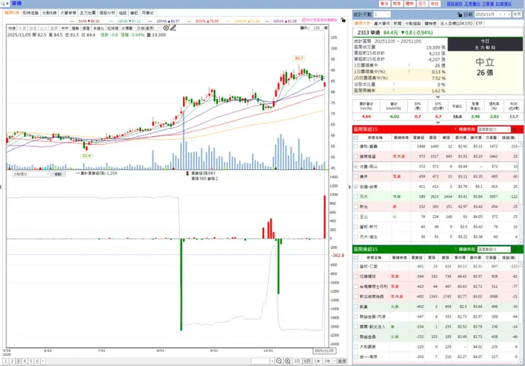
Task: Toggle select-all checkbox in buy table header
Action: [x=356, y=138]
